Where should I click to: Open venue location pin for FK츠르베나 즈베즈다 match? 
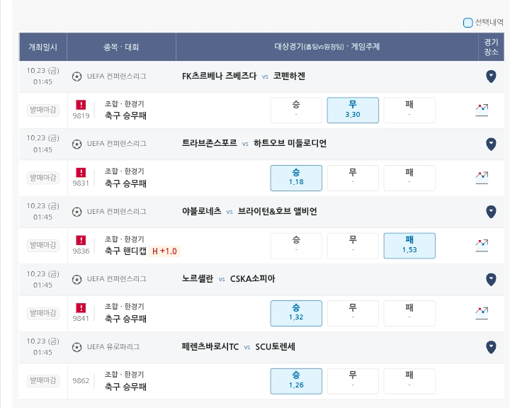click(x=491, y=76)
